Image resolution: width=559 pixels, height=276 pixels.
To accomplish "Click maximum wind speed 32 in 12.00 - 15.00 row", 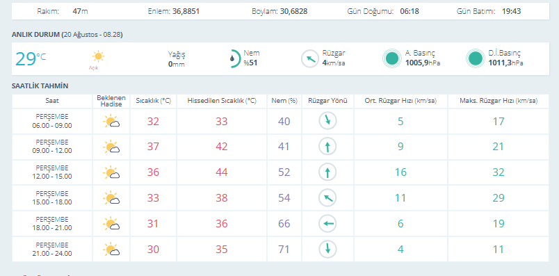I will pos(499,172).
